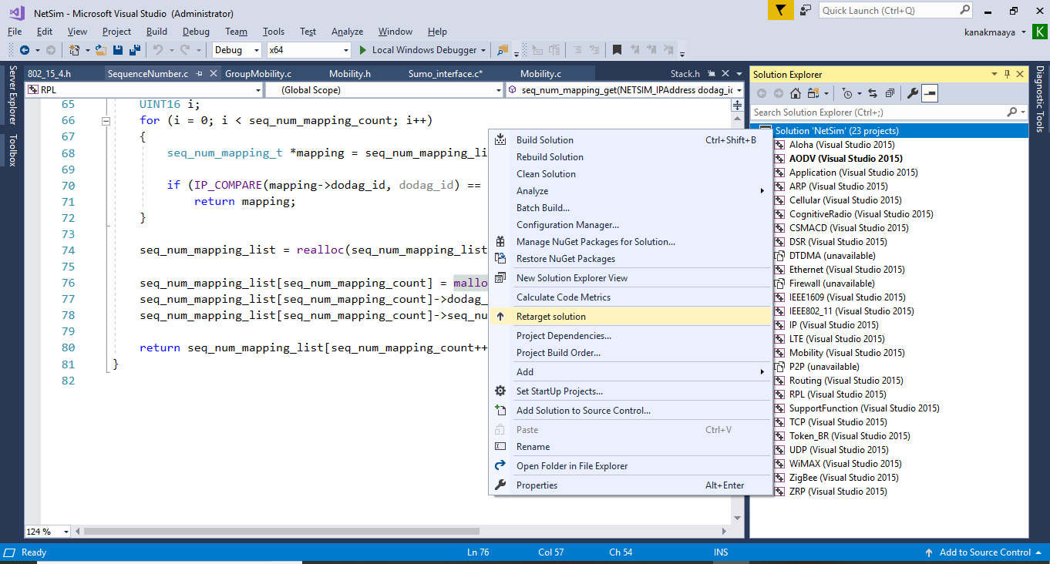Click the New Project toolbar icon

tap(75, 50)
